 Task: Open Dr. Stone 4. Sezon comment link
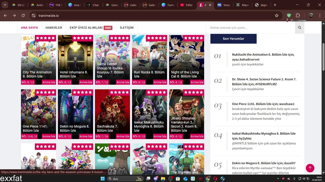(x=264, y=82)
